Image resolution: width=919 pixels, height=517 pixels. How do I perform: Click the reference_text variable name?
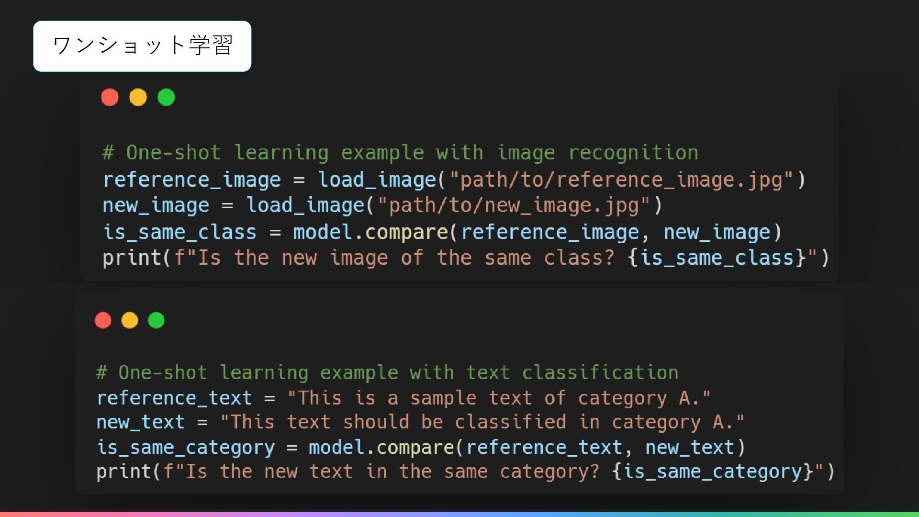coord(174,398)
